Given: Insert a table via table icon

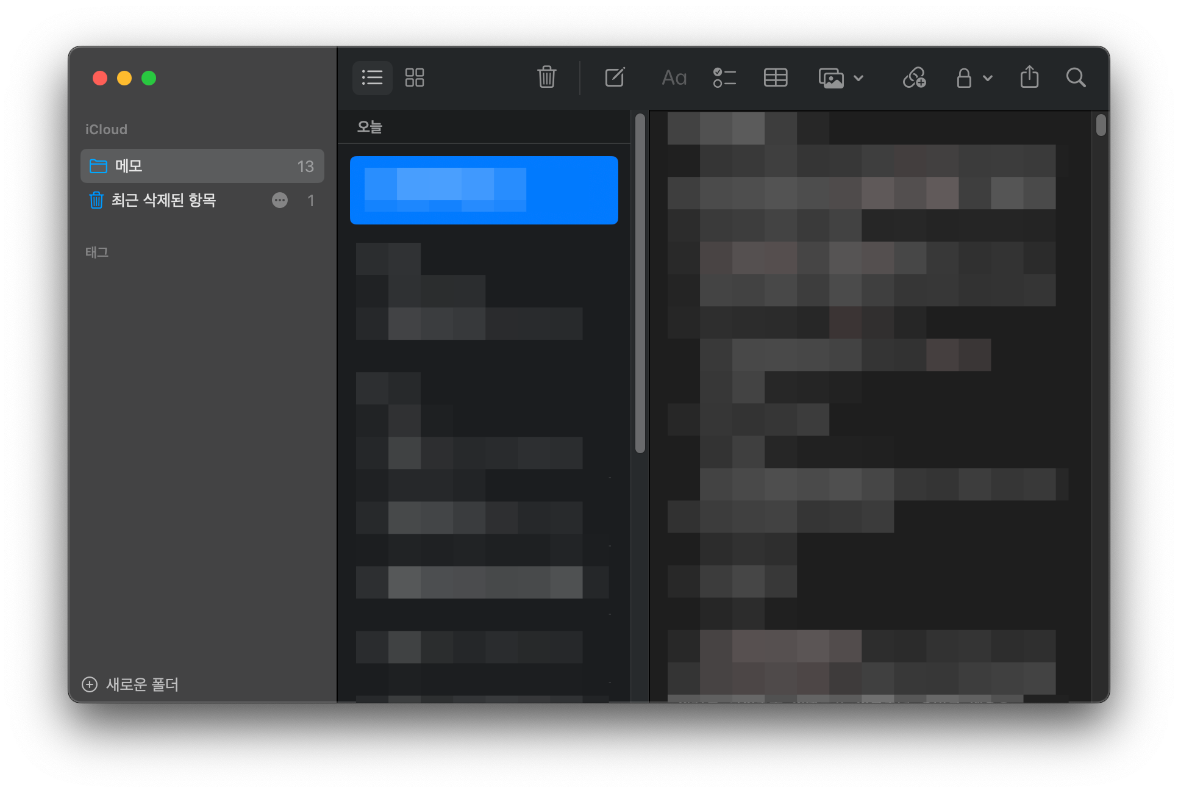Looking at the screenshot, I should pyautogui.click(x=776, y=77).
